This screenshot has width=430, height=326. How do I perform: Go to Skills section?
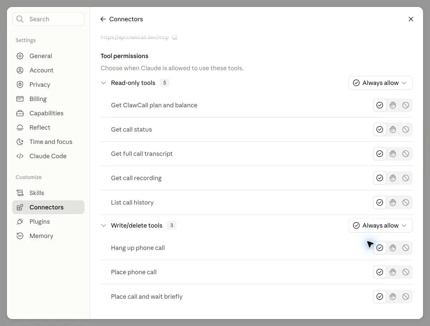[48, 193]
